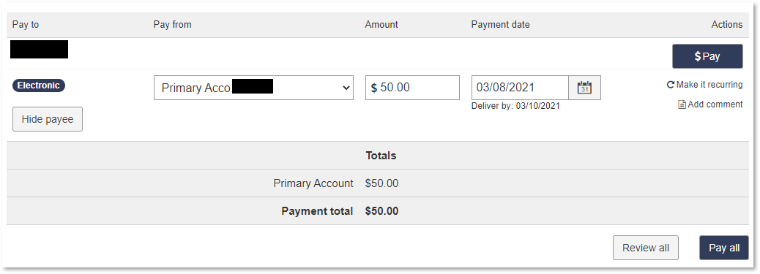Click the Payment date column header
760x274 pixels.
point(500,25)
